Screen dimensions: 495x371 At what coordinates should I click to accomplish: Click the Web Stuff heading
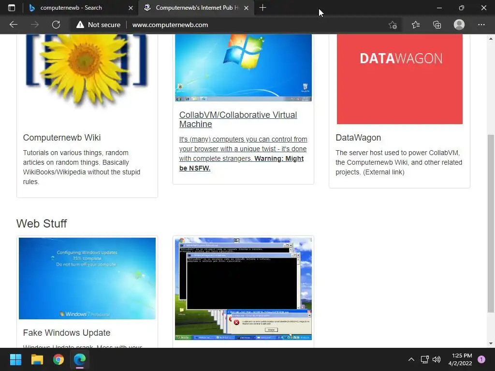[42, 223]
